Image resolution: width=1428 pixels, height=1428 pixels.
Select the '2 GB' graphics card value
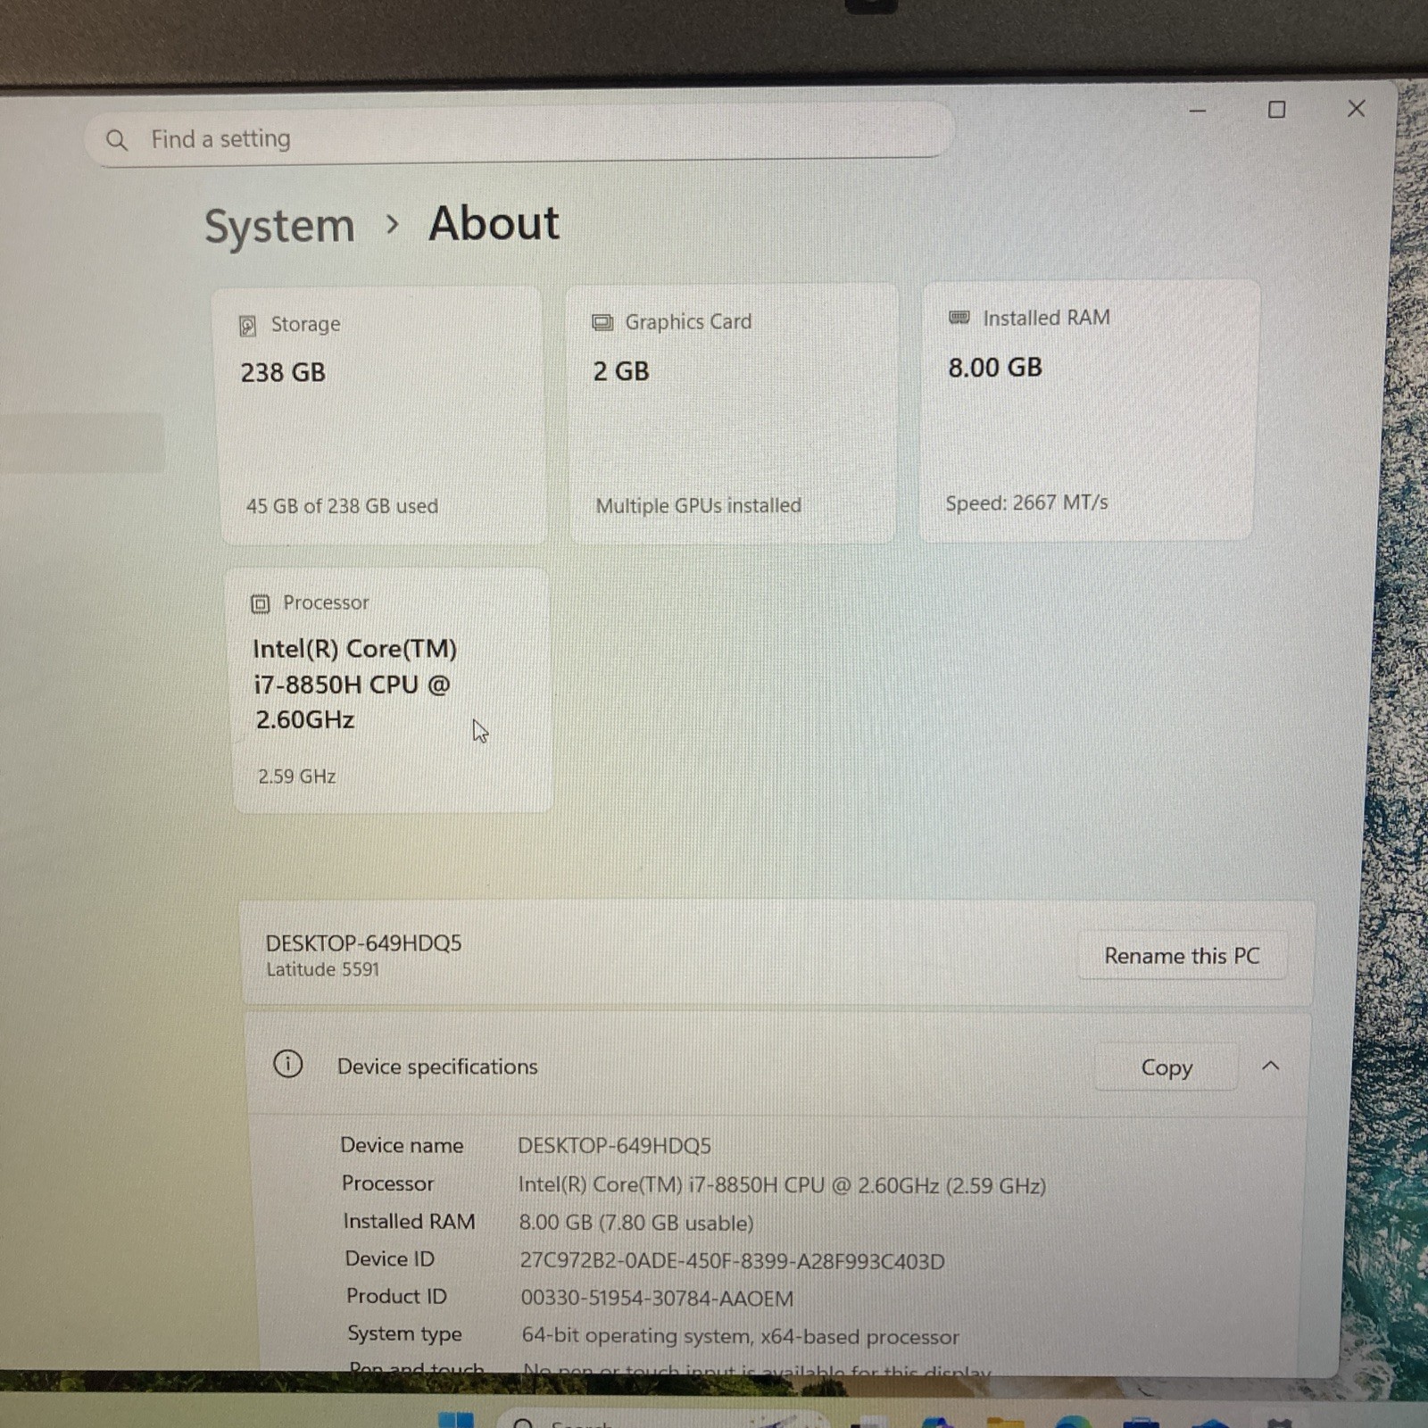point(621,371)
